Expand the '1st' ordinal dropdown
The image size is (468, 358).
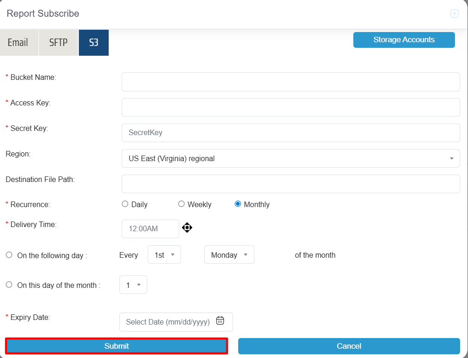(164, 255)
